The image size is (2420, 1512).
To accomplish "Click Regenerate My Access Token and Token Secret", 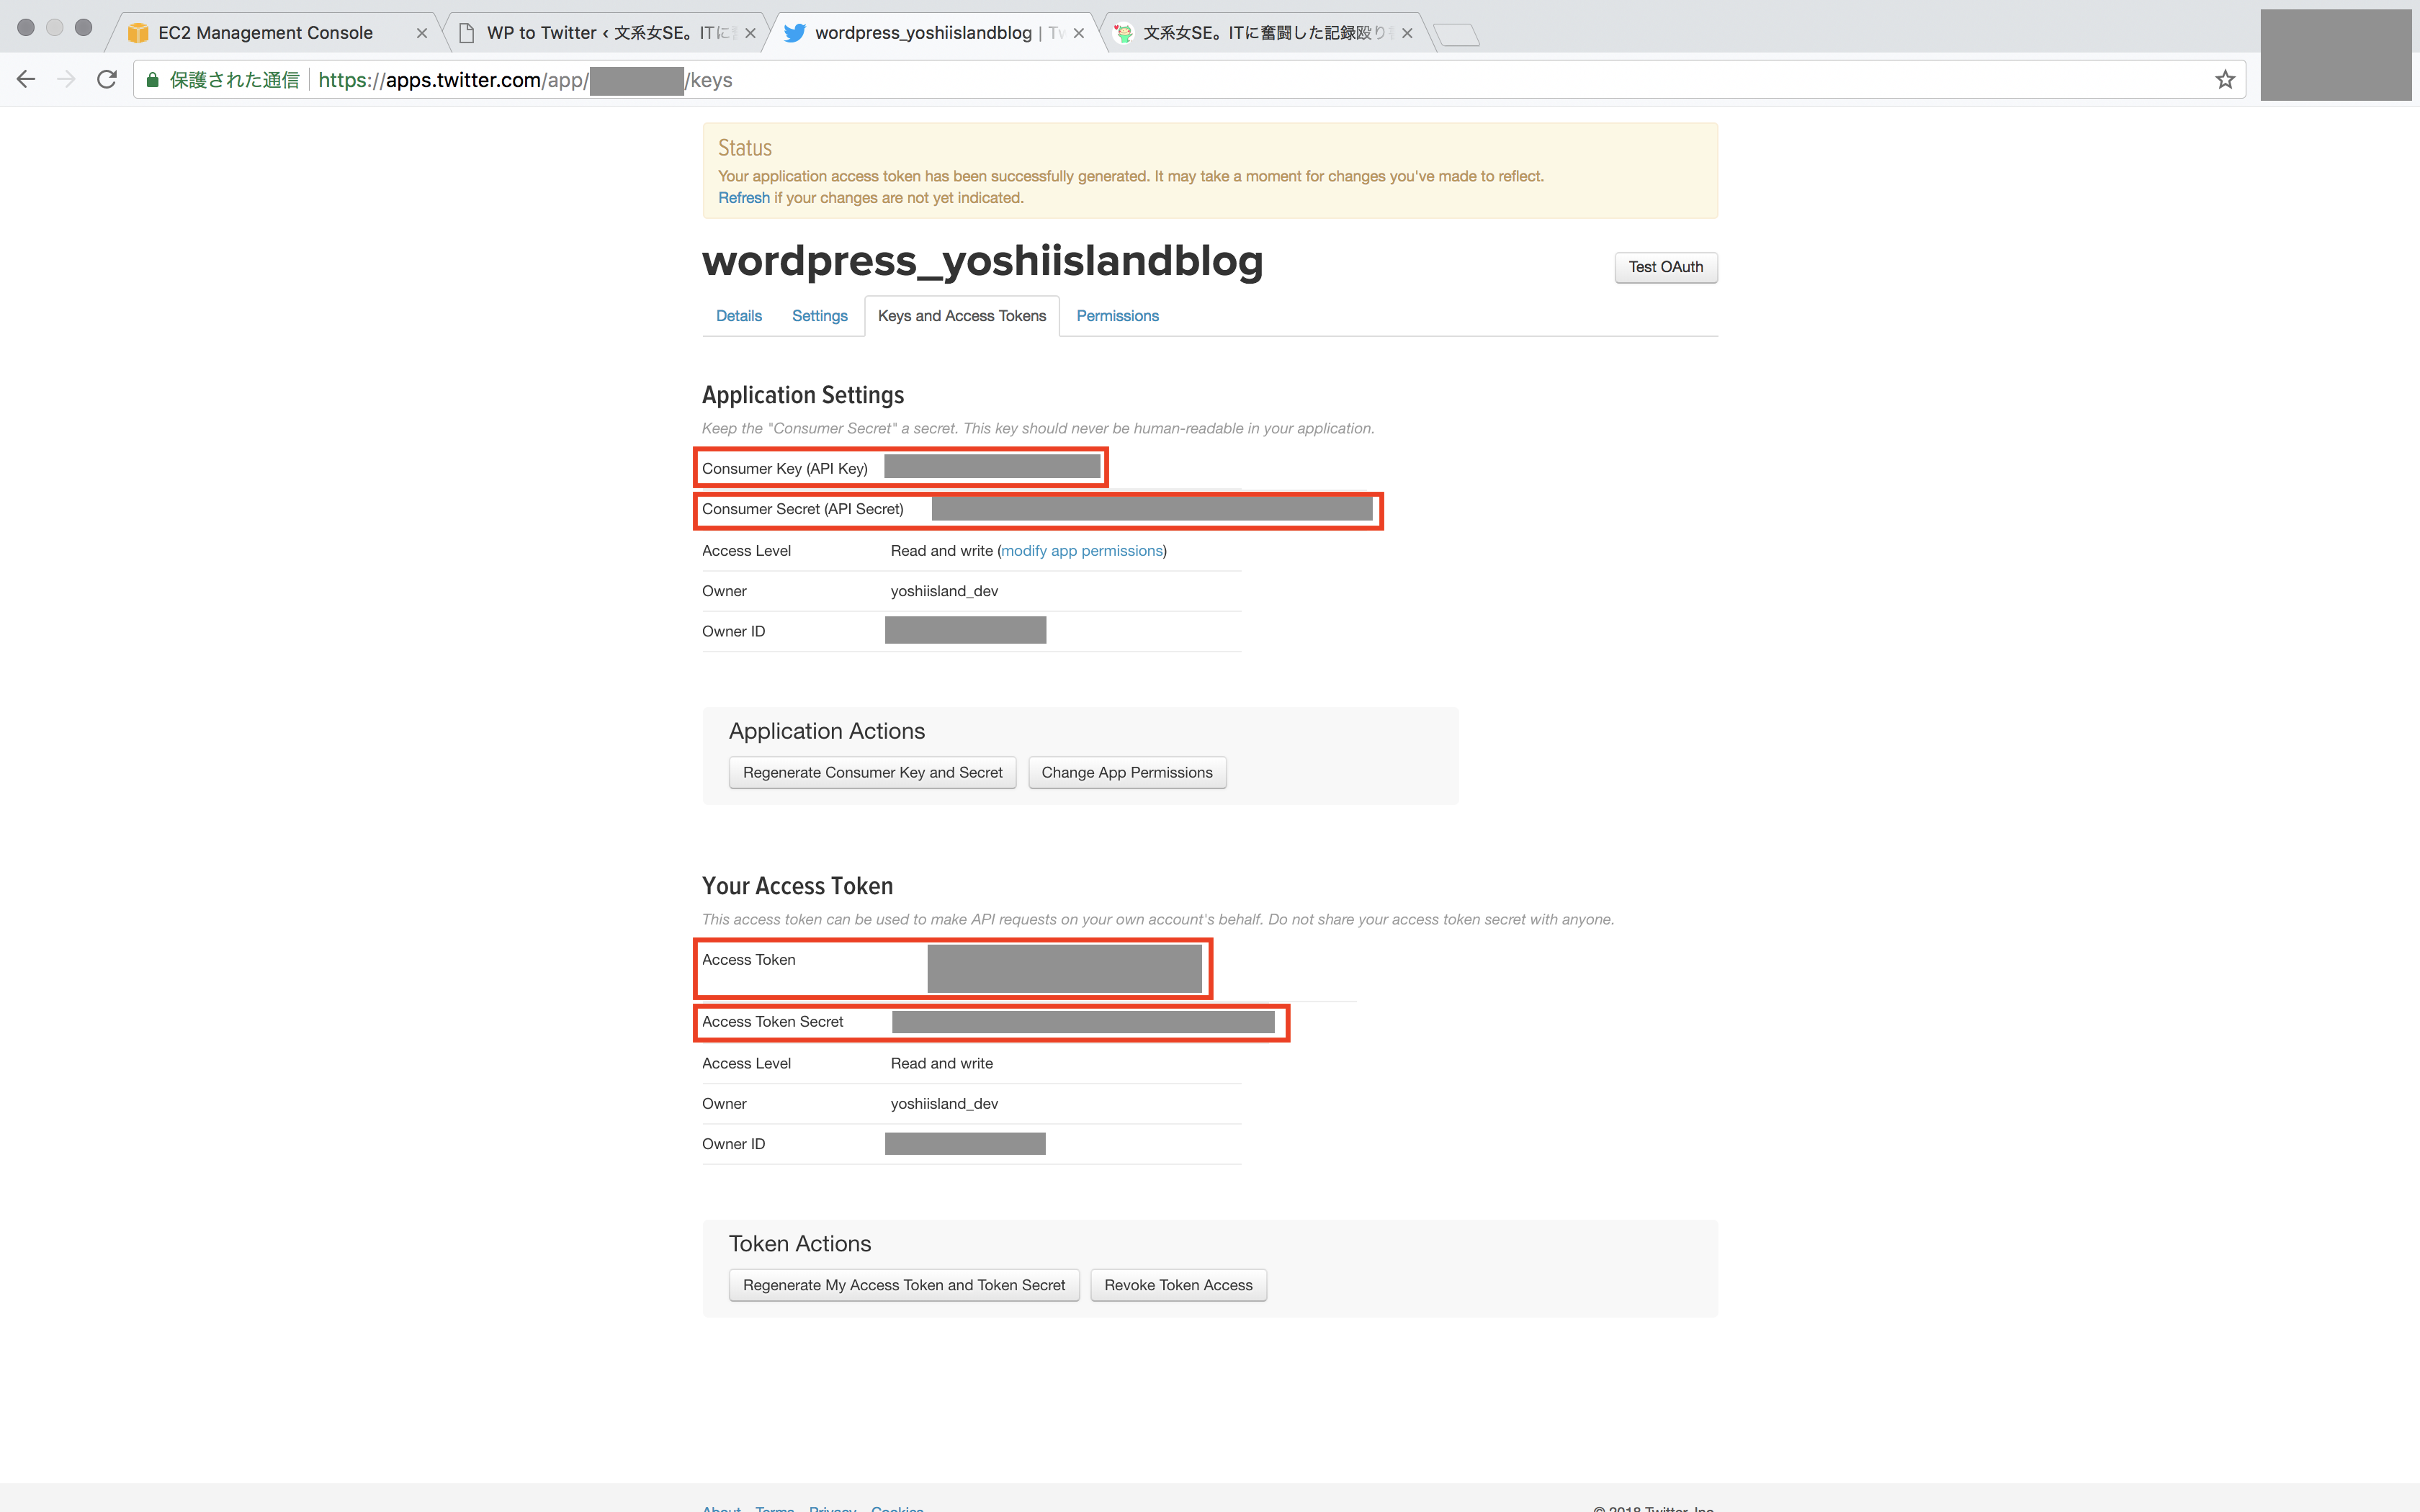I will pos(904,1285).
